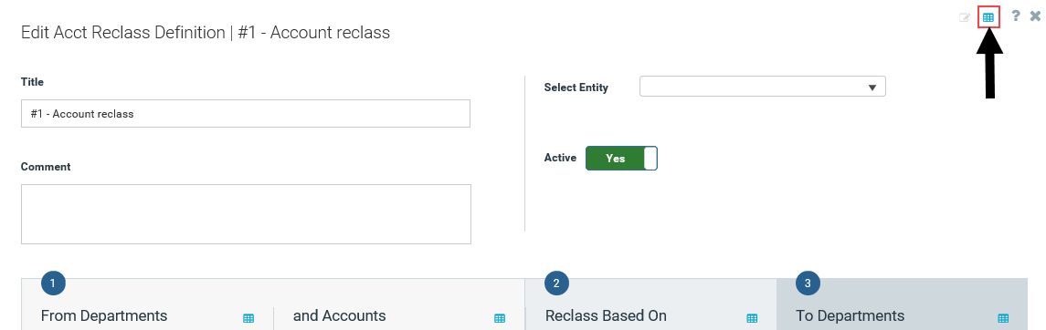Click the From Departments section heading

[x=104, y=315]
